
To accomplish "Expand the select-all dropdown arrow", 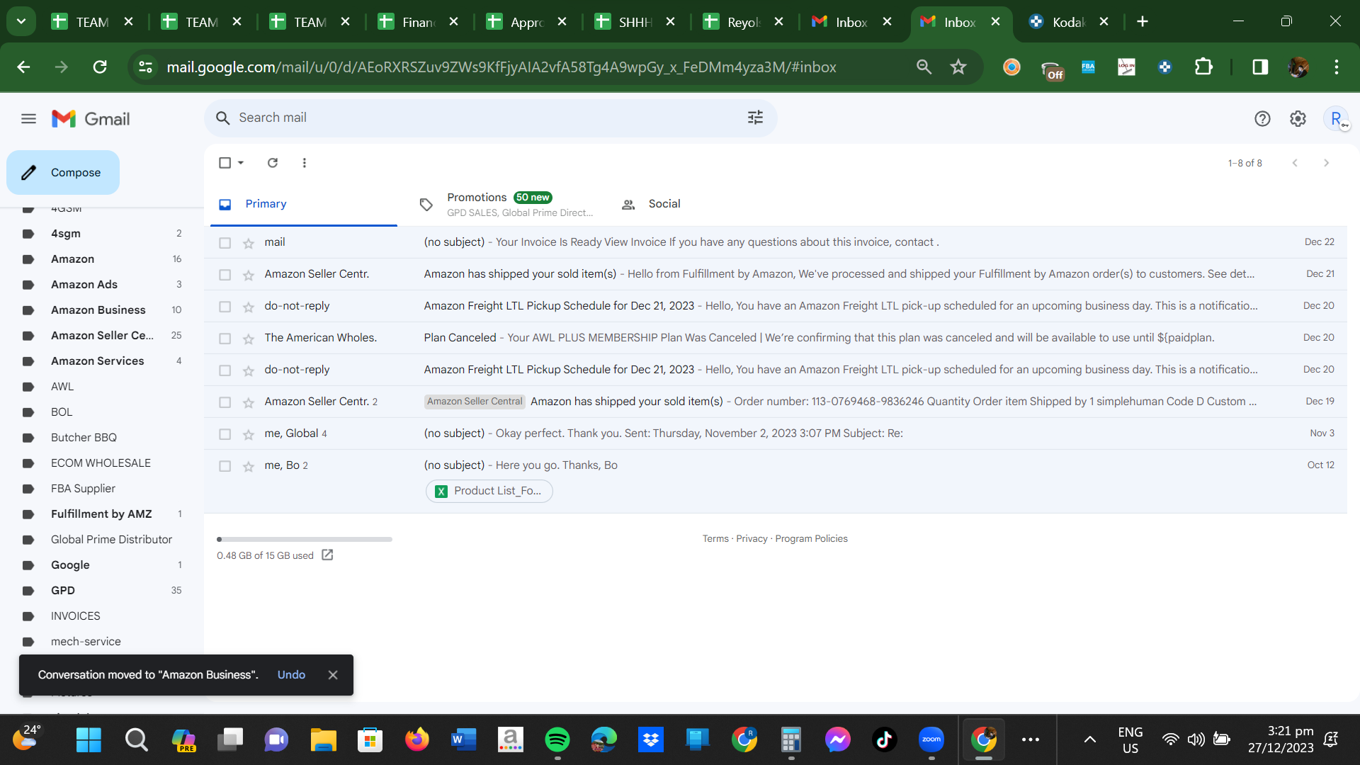I will tap(241, 163).
